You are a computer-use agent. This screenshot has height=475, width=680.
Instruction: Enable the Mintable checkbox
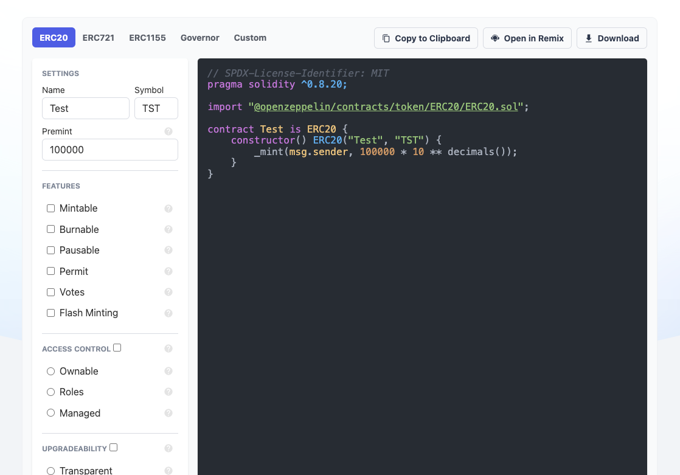tap(51, 209)
